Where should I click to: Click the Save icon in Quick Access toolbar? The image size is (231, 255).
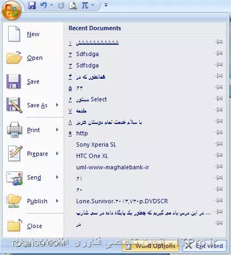[32, 5]
